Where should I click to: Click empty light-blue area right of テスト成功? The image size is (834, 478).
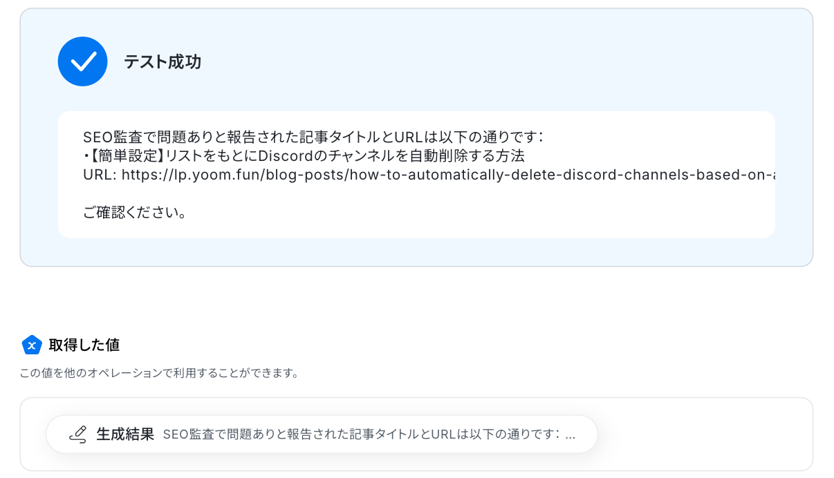[x=484, y=62]
